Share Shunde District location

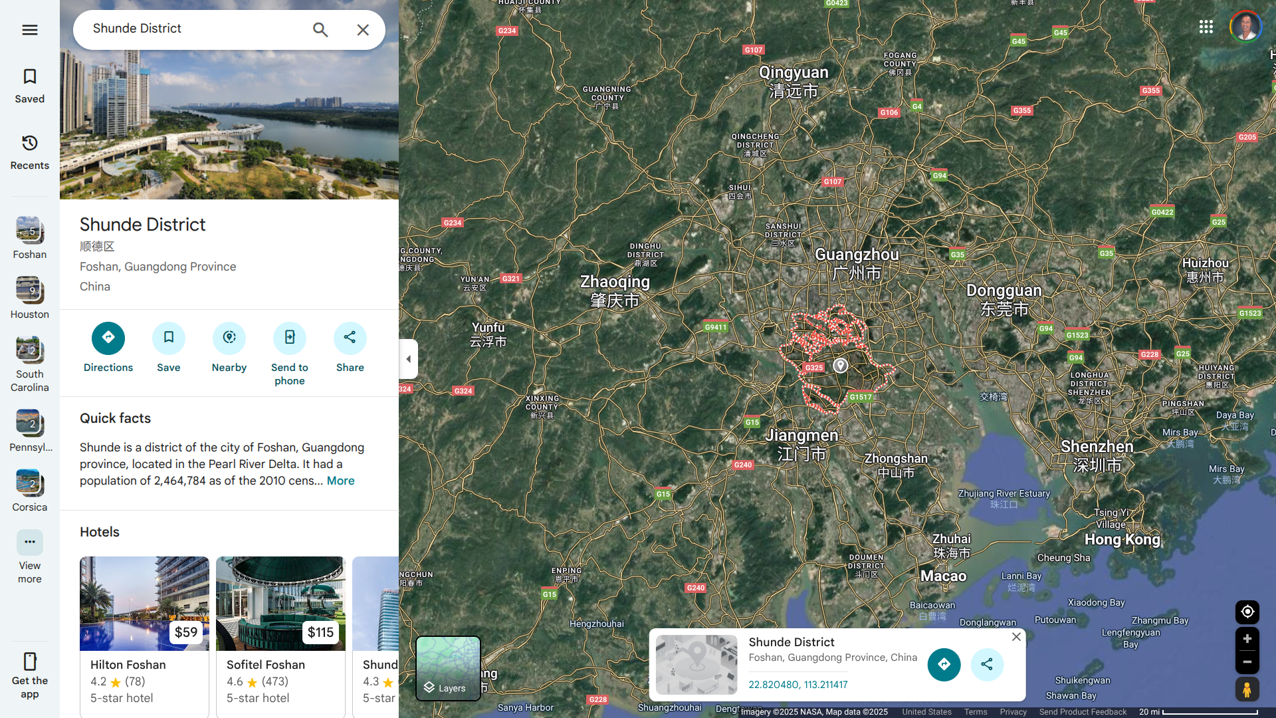point(350,338)
